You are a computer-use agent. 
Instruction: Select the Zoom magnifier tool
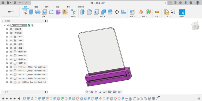click(100, 92)
